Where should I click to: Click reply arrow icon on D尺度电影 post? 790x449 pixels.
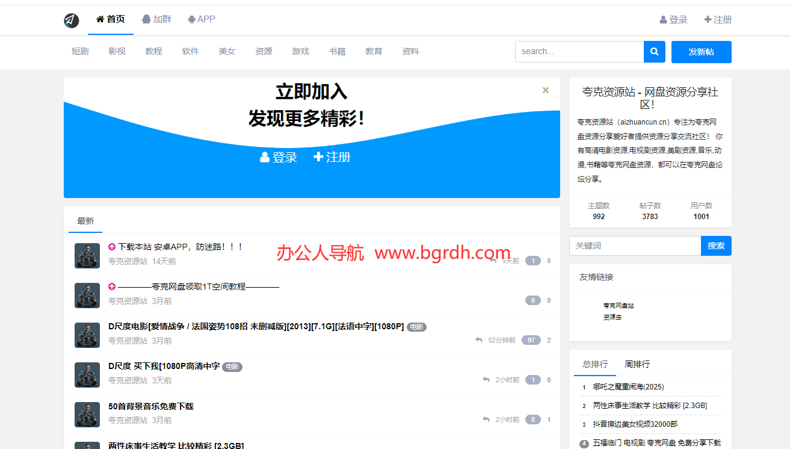click(478, 340)
